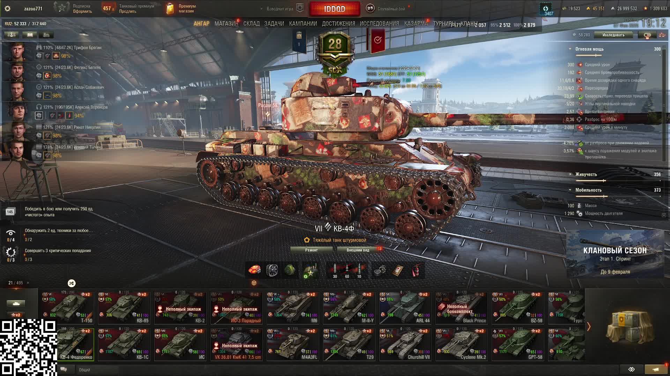Remove the active carousel filter 21/495
The image size is (670, 376).
(28, 283)
